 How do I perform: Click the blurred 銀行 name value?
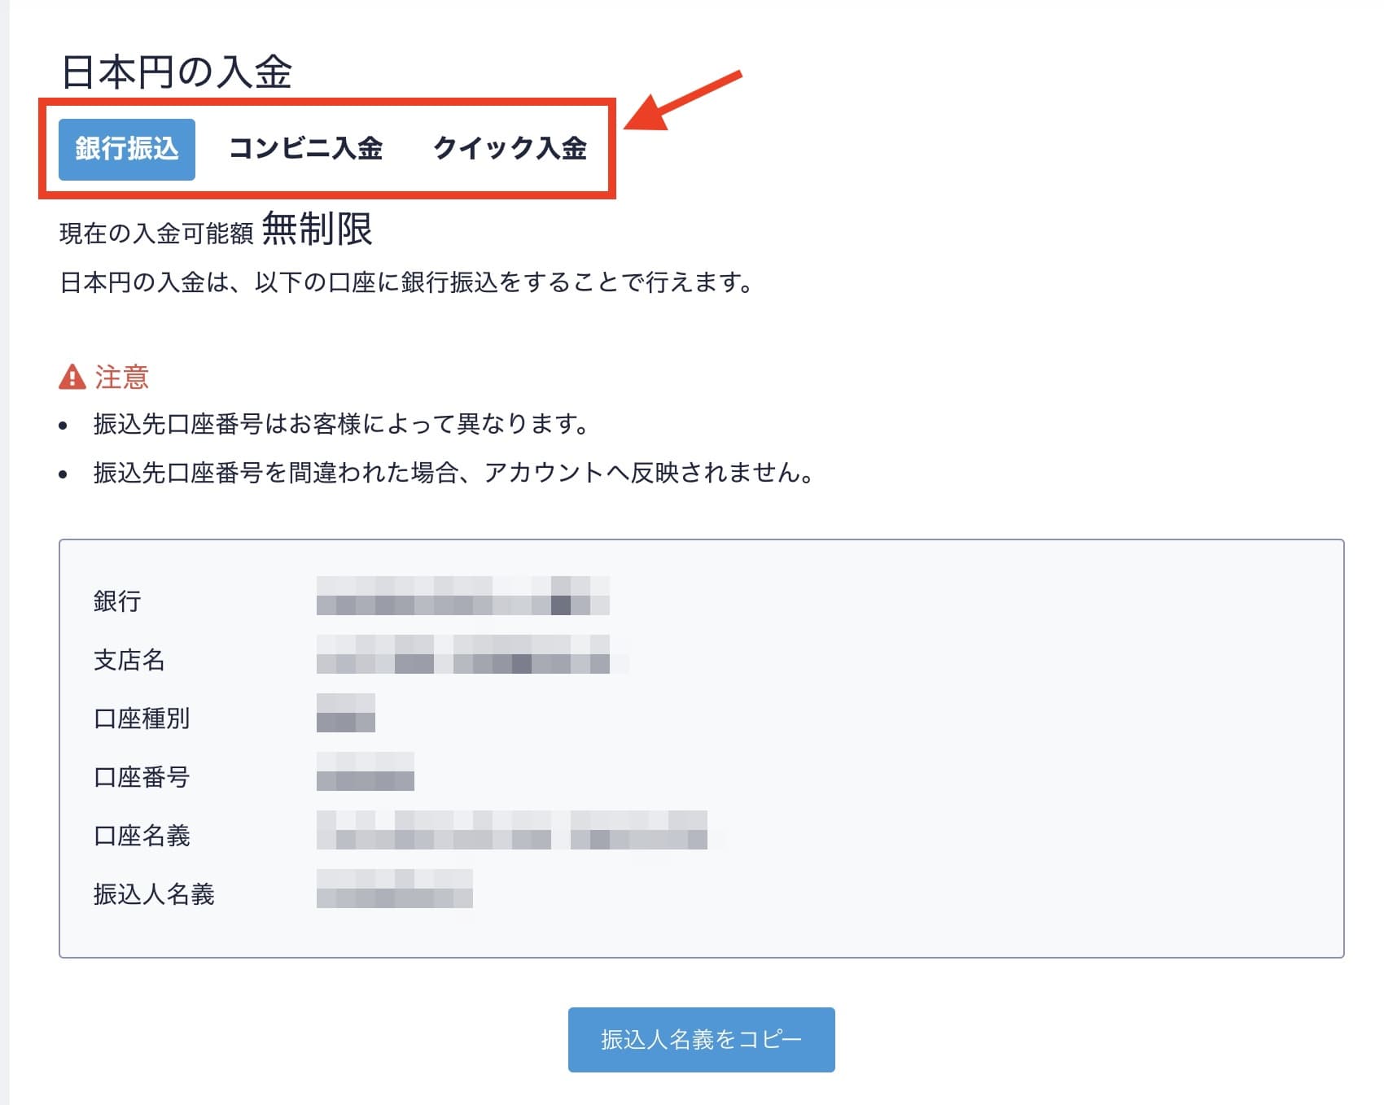pyautogui.click(x=462, y=596)
